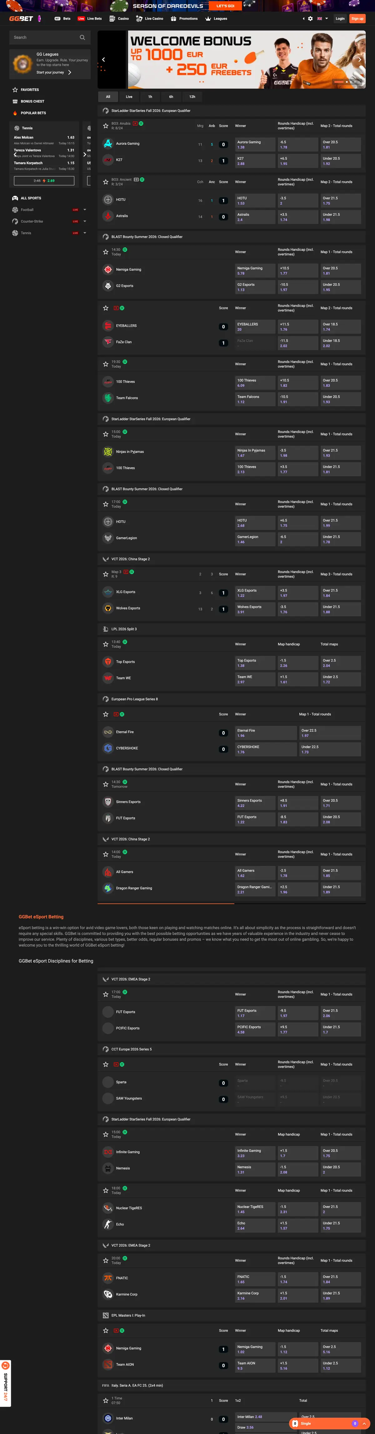
Task: Open the language flag dropdown
Action: click(323, 18)
